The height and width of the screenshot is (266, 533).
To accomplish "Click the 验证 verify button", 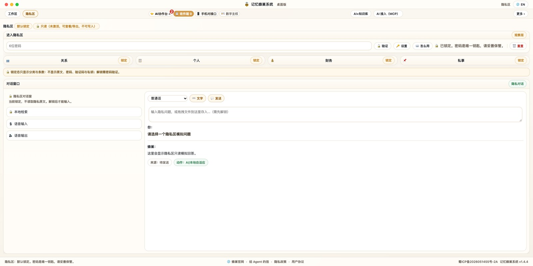I will click(382, 46).
